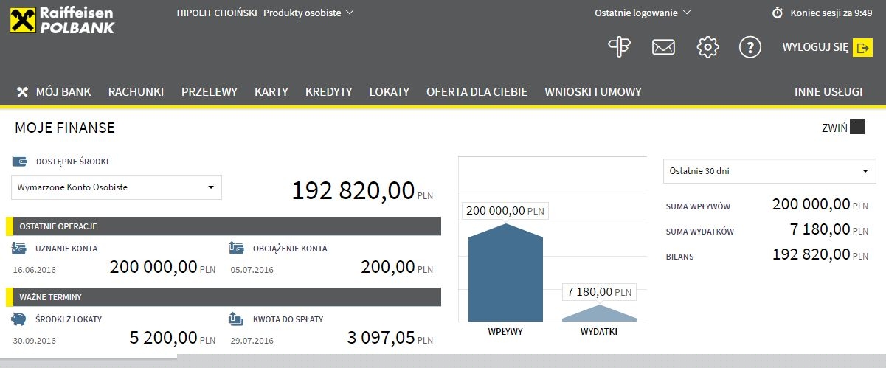Click the piggy bank Środki z lokaty icon

[x=20, y=319]
